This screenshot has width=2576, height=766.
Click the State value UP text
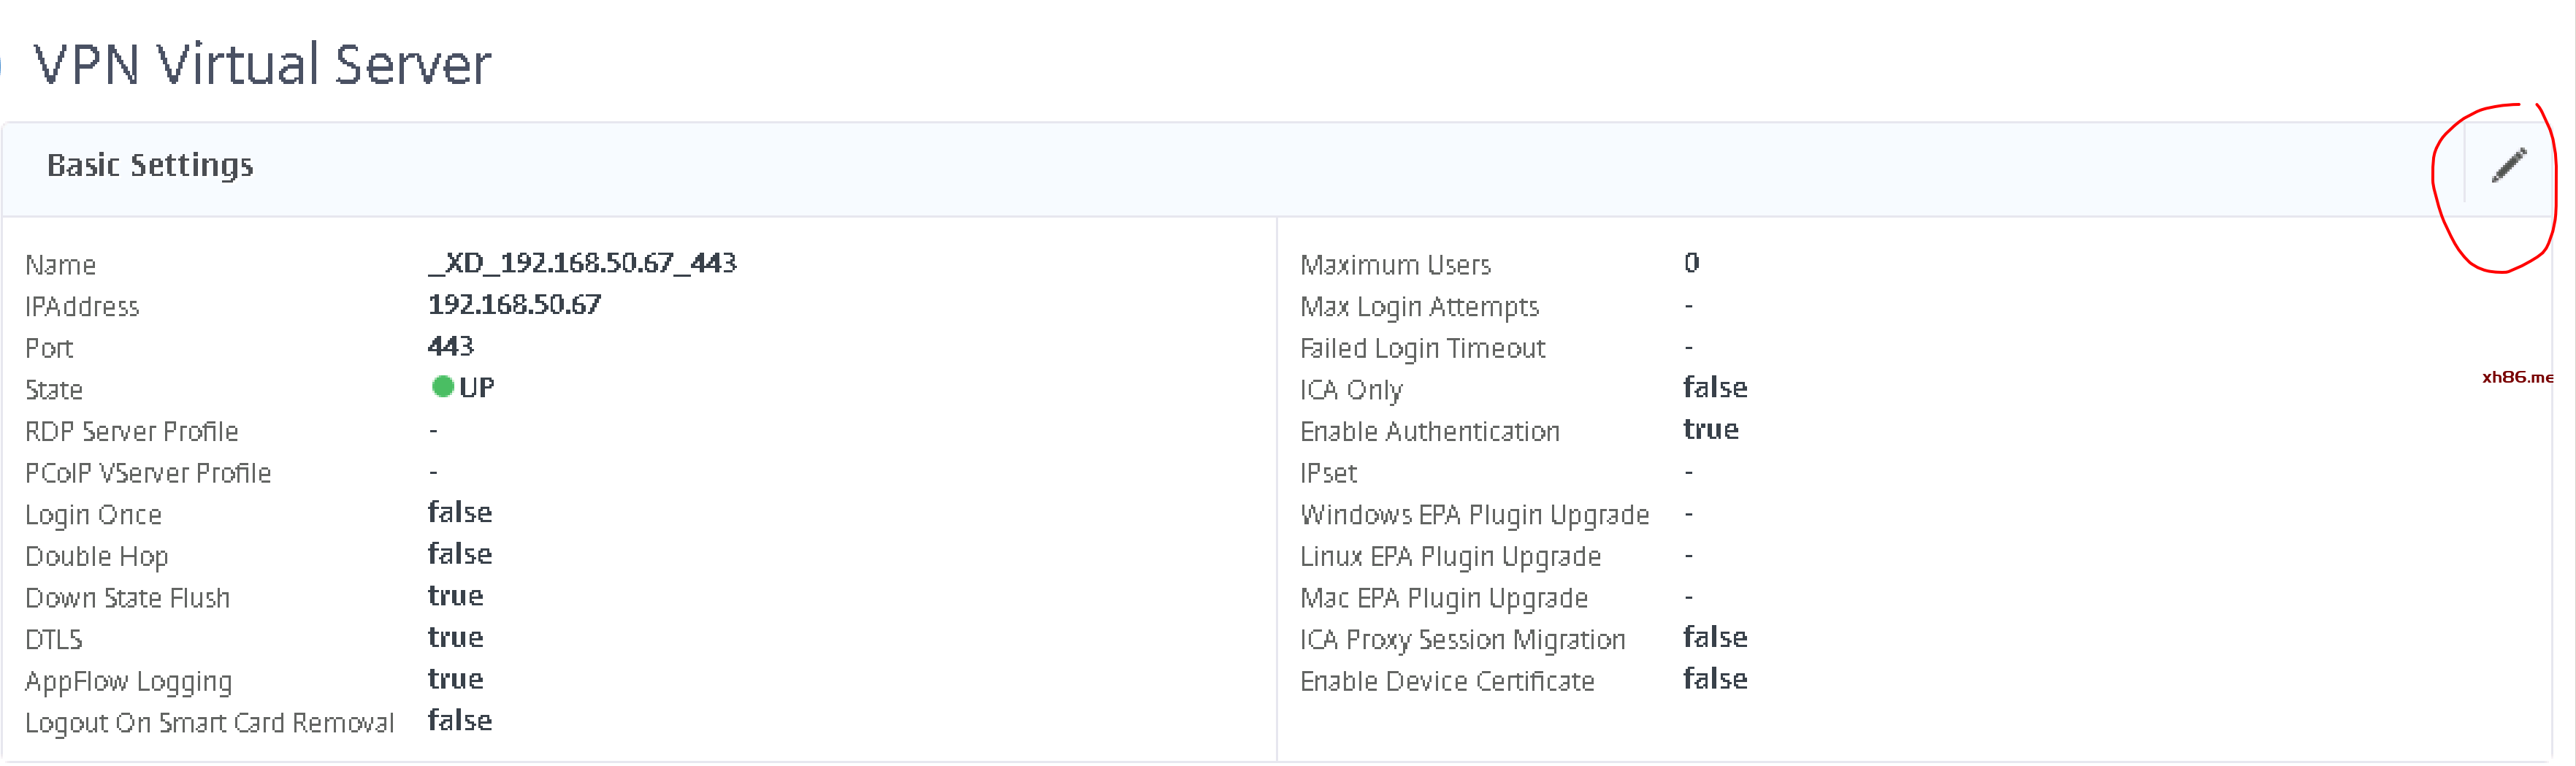477,388
